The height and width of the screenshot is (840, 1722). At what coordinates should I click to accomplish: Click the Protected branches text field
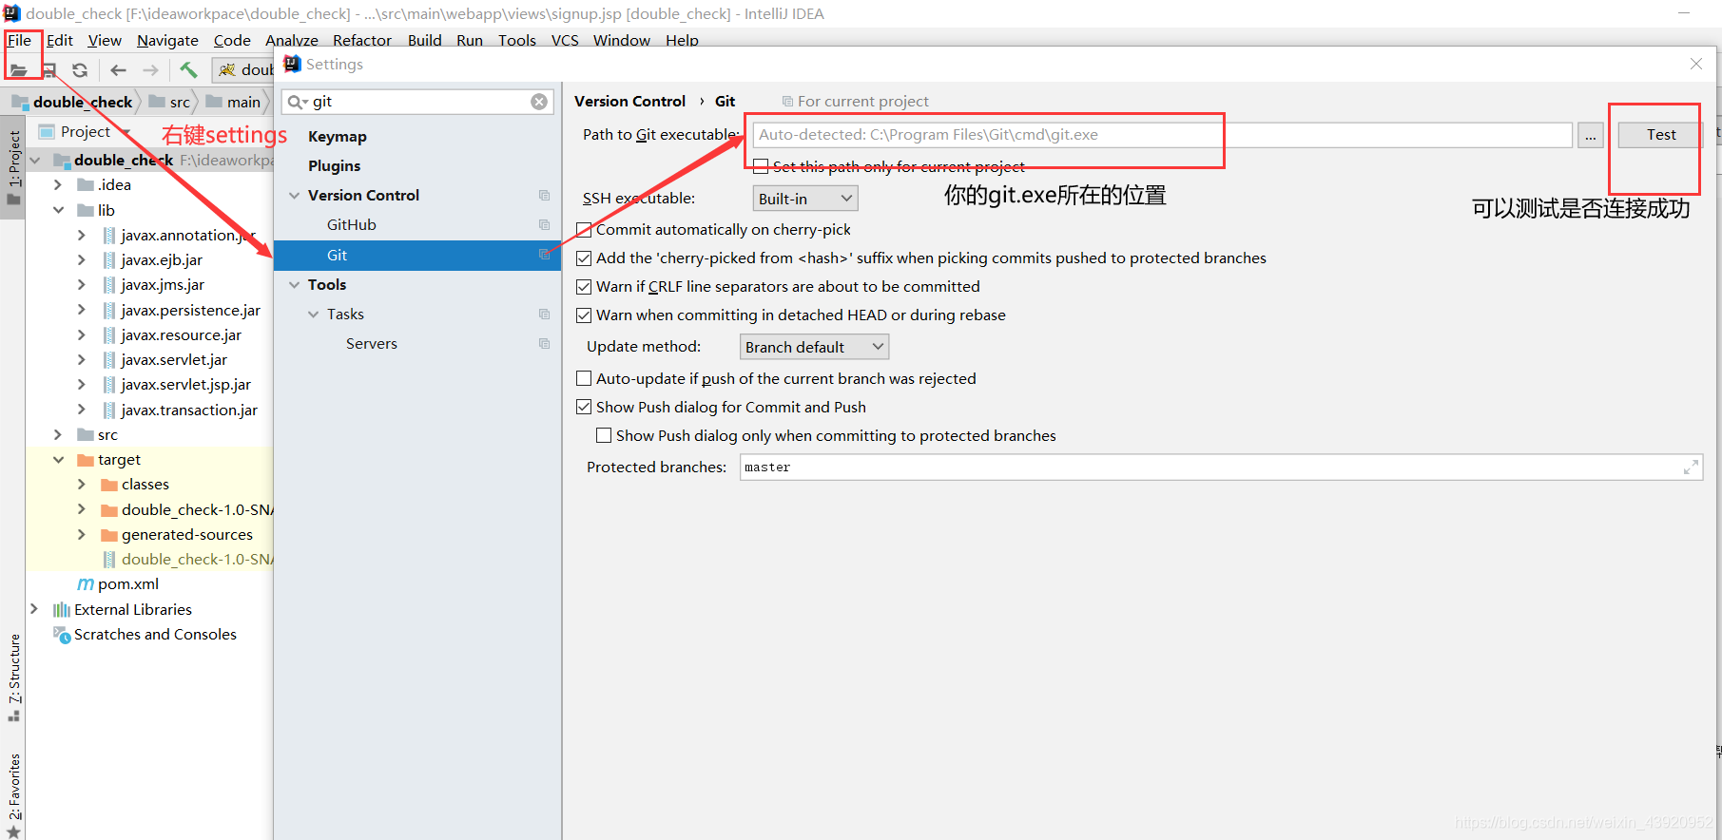(1221, 468)
